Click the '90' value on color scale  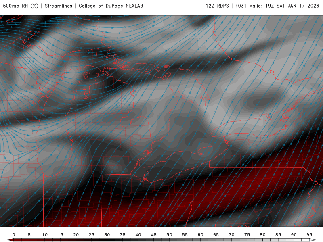tap(294, 235)
